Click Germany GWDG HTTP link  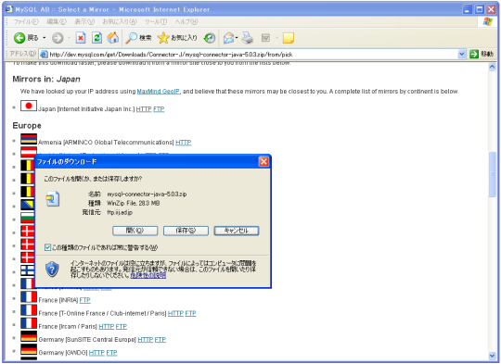(x=96, y=353)
